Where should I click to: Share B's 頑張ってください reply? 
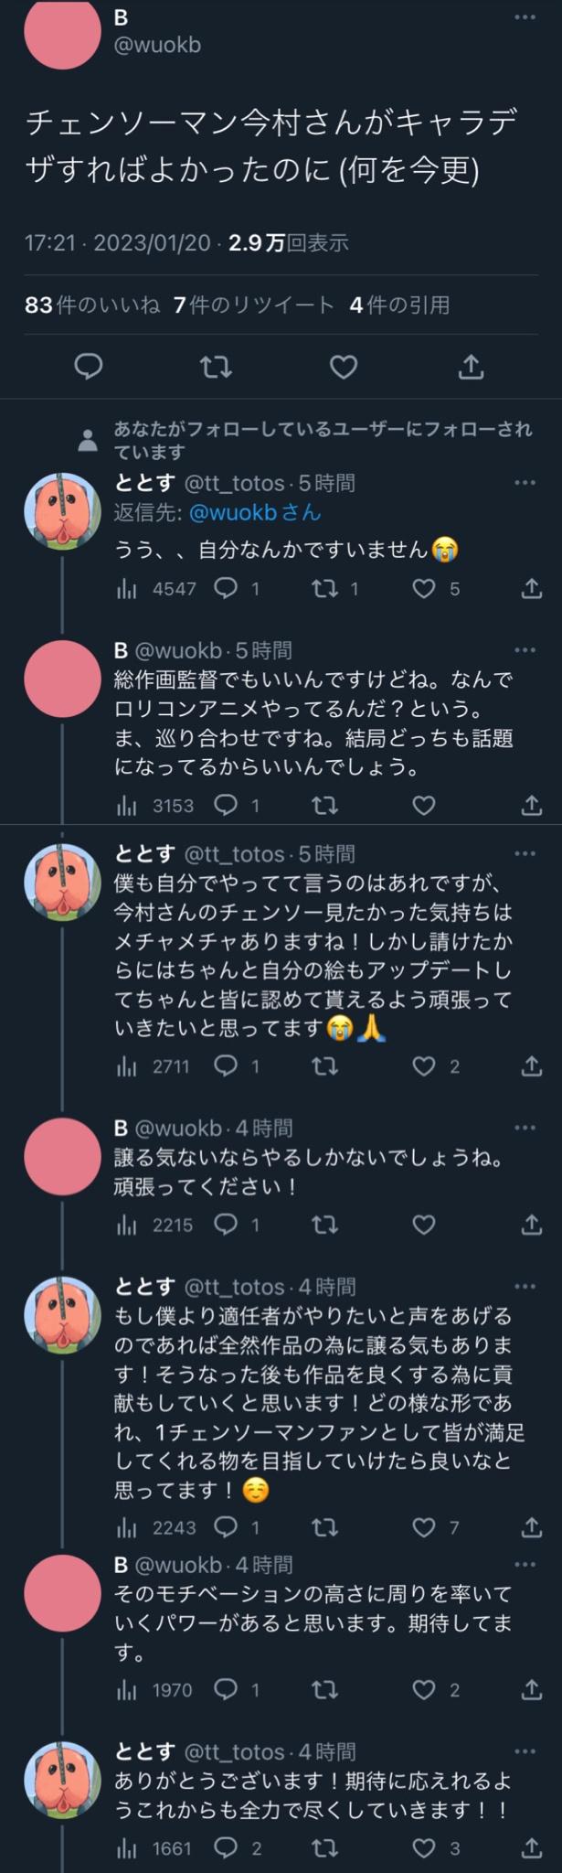(x=532, y=1225)
